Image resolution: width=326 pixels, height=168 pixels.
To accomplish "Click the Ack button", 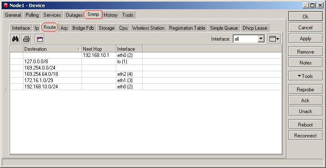I will tap(305, 101).
